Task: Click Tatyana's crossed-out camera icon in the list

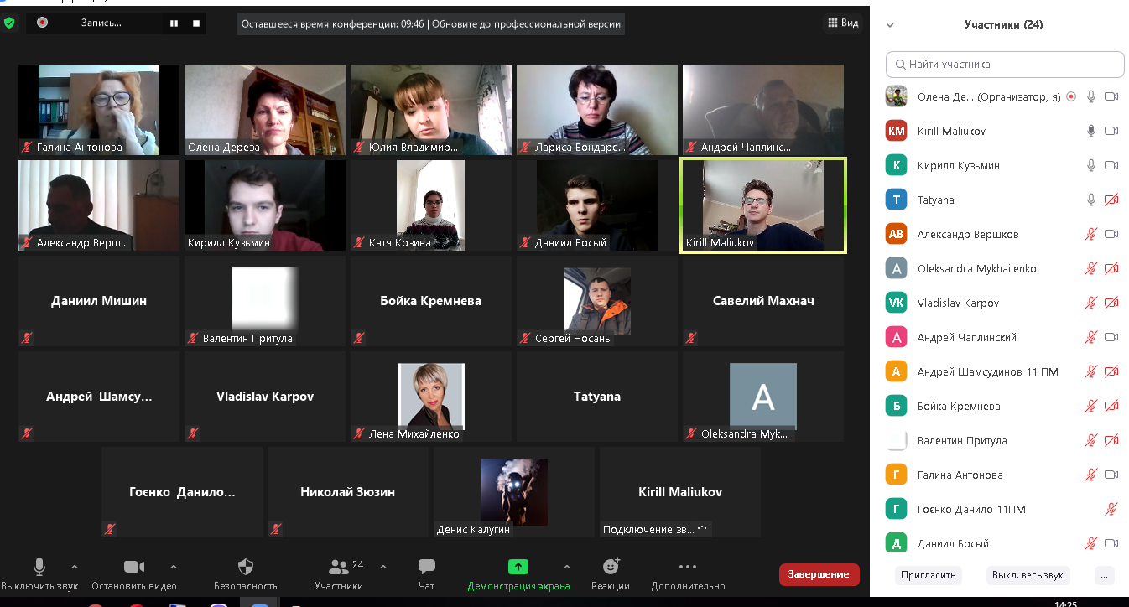Action: tap(1111, 200)
